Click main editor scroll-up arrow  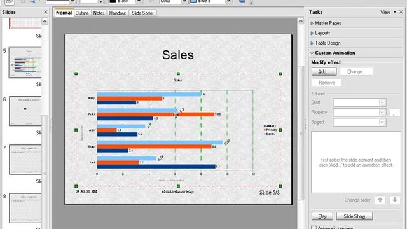pyautogui.click(x=301, y=21)
